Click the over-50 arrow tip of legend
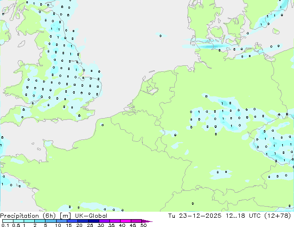This screenshot has height=227, width=294. coord(147,221)
